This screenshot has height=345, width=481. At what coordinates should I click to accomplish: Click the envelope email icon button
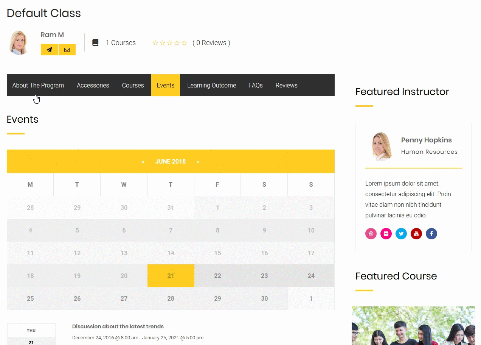[67, 50]
